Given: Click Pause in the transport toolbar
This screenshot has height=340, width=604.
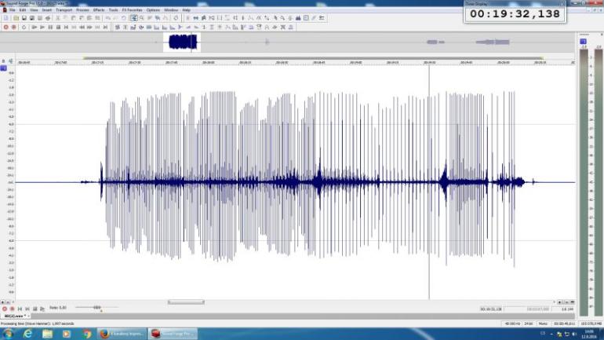Looking at the screenshot, I should pos(50,27).
